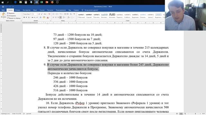Open Firefox from the taskbar
206x115 pixels.
(52, 2)
